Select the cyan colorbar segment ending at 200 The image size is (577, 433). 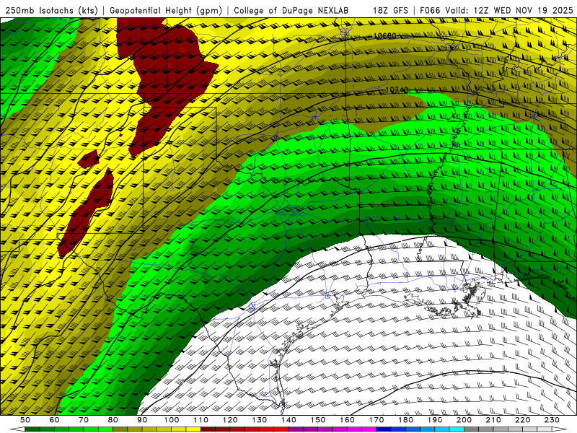(x=457, y=429)
